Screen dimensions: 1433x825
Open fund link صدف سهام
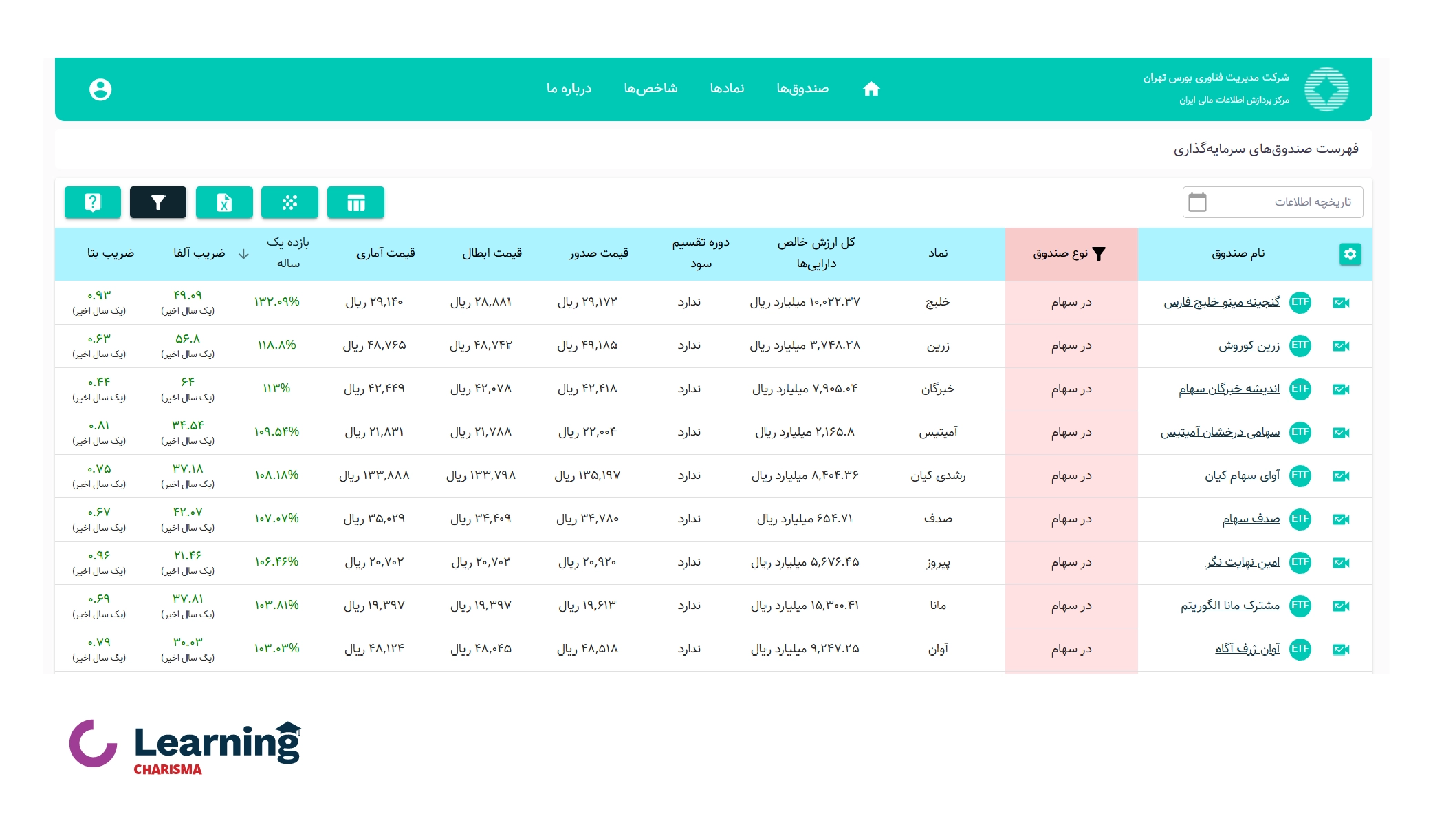1251,519
